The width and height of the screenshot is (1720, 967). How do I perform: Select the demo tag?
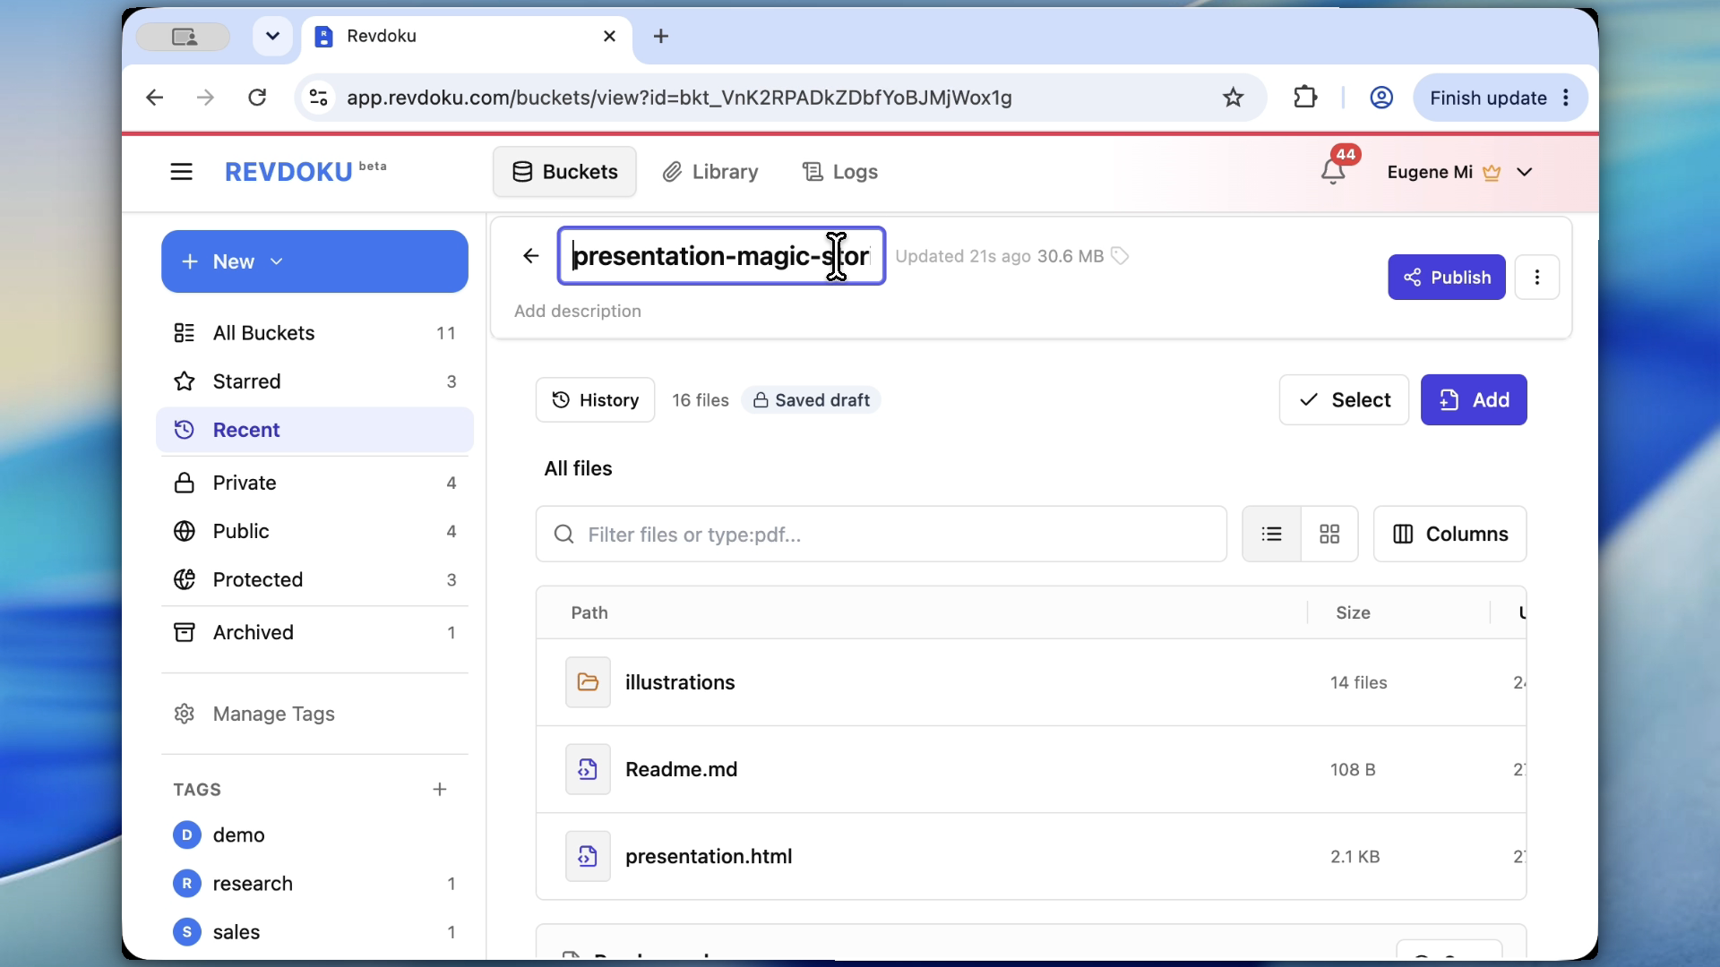coord(314,834)
